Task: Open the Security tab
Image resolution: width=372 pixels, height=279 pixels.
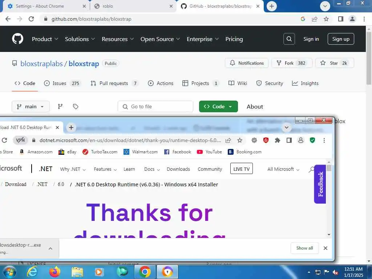Action: [270, 83]
